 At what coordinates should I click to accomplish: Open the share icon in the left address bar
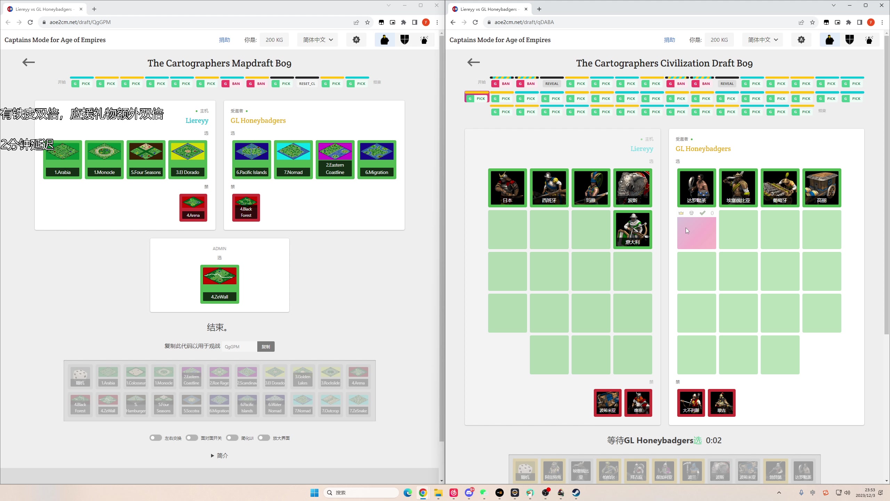point(356,22)
